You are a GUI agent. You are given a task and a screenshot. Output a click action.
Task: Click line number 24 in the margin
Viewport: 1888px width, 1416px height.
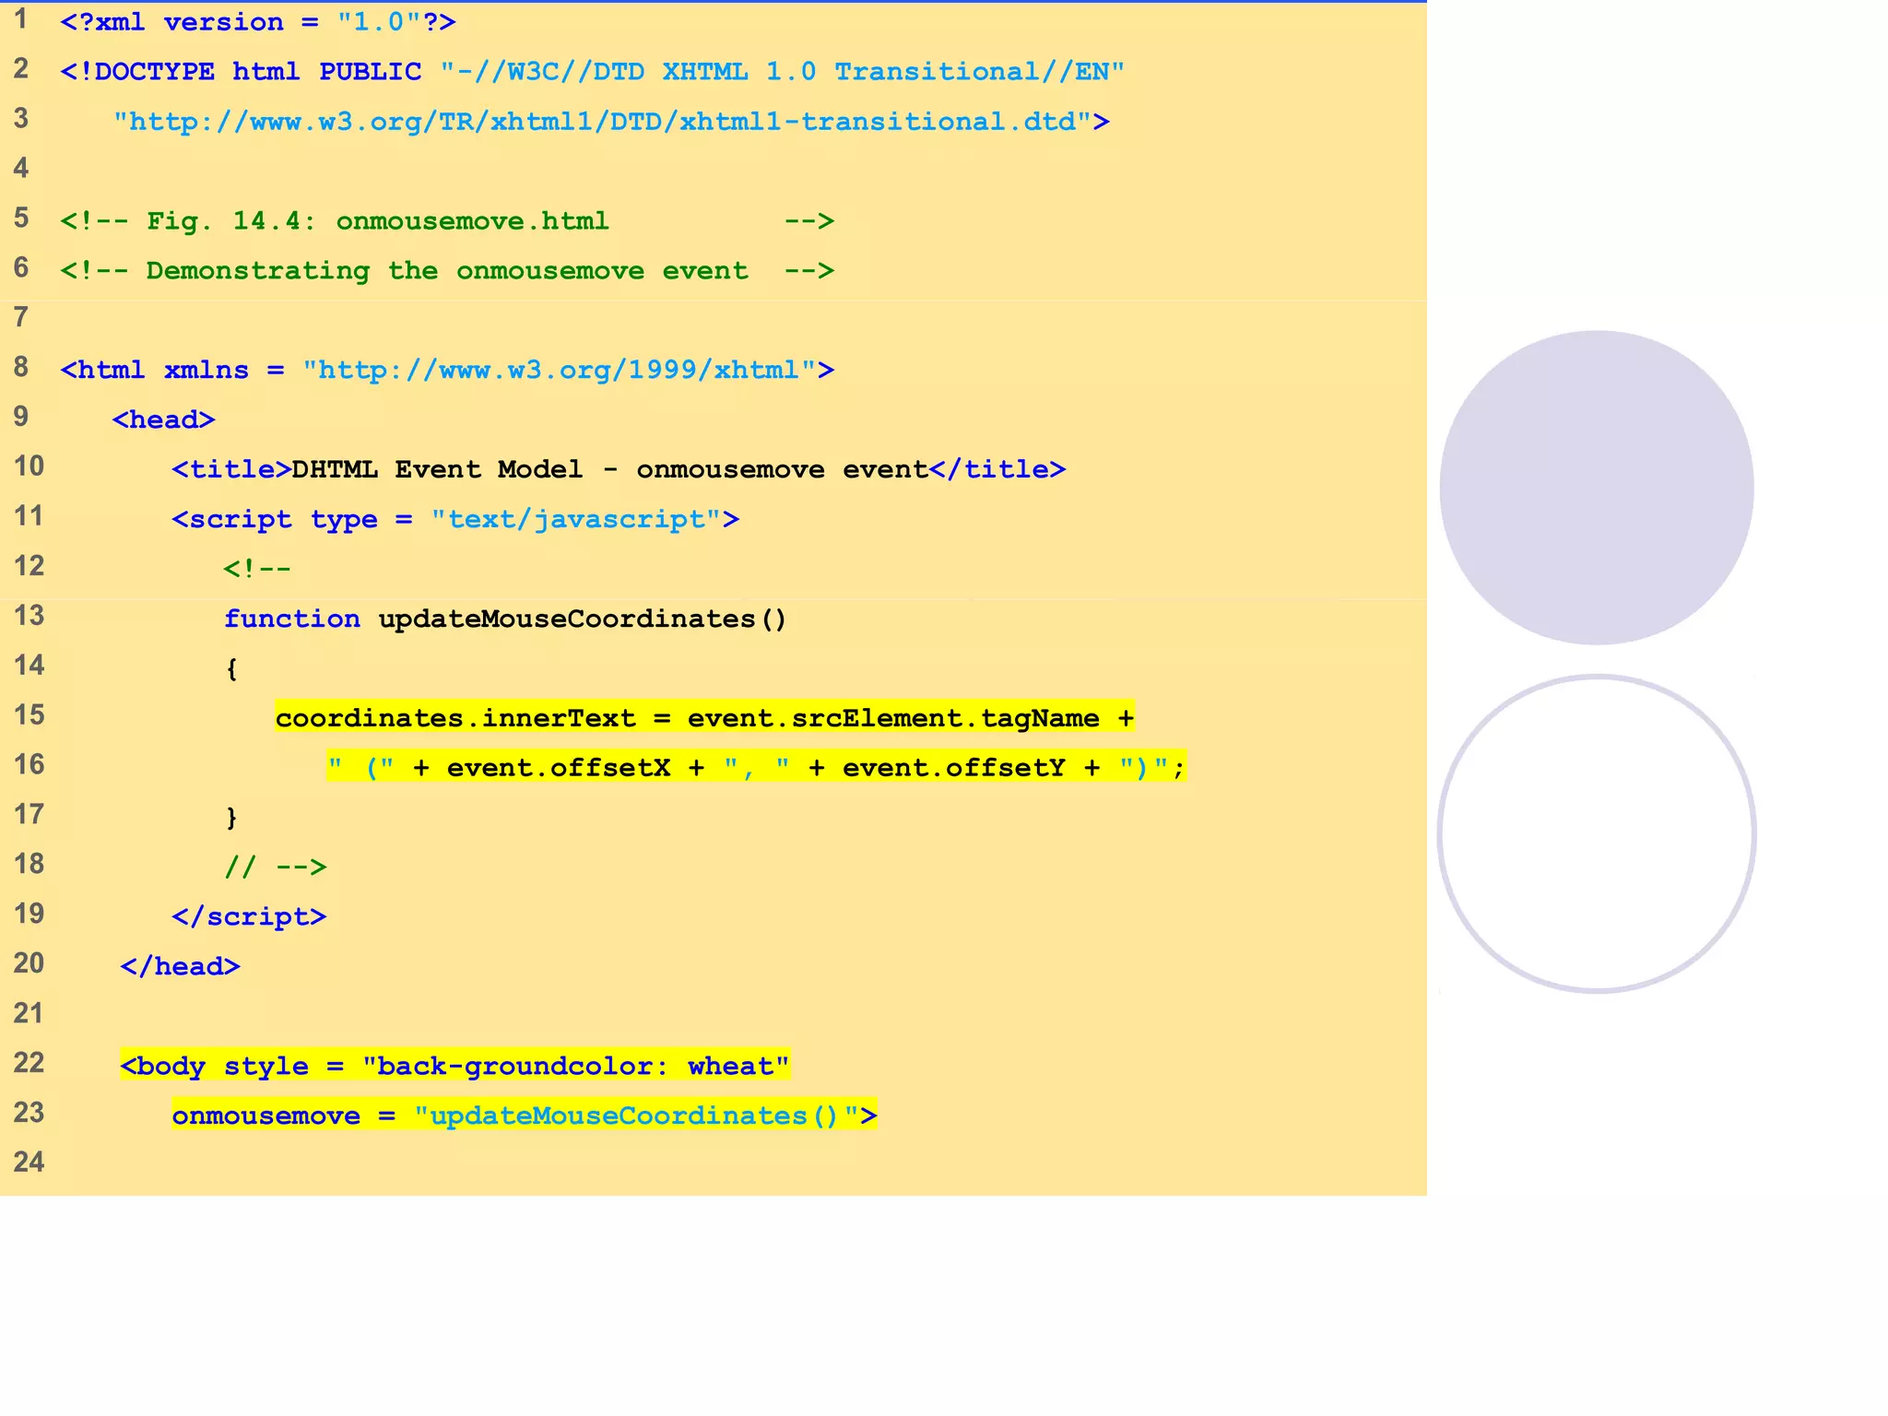click(29, 1162)
